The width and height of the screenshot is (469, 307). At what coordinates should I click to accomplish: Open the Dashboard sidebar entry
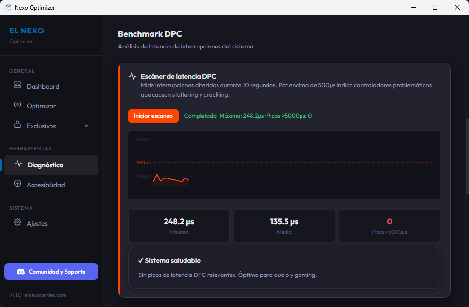coord(43,86)
